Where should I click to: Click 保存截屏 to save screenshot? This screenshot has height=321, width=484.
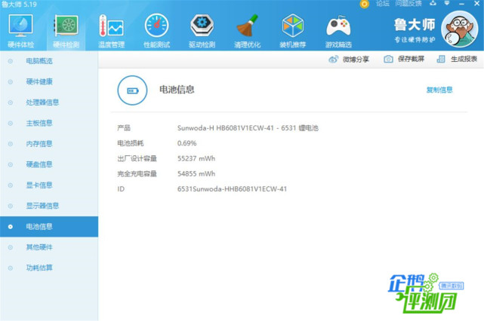[404, 59]
